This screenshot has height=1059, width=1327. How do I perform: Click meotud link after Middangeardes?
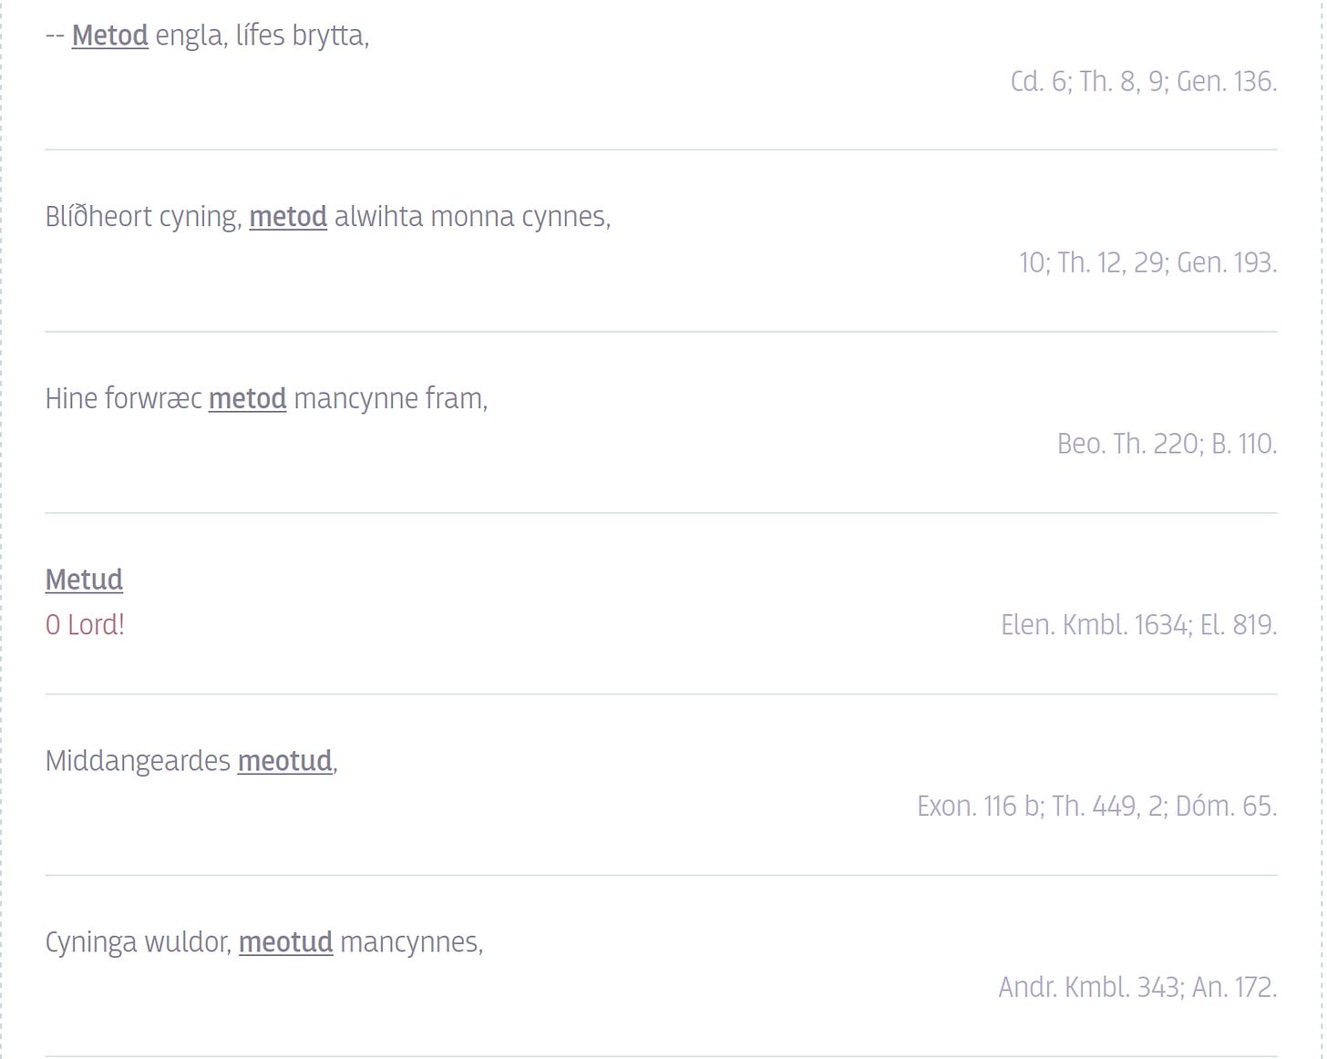click(284, 761)
